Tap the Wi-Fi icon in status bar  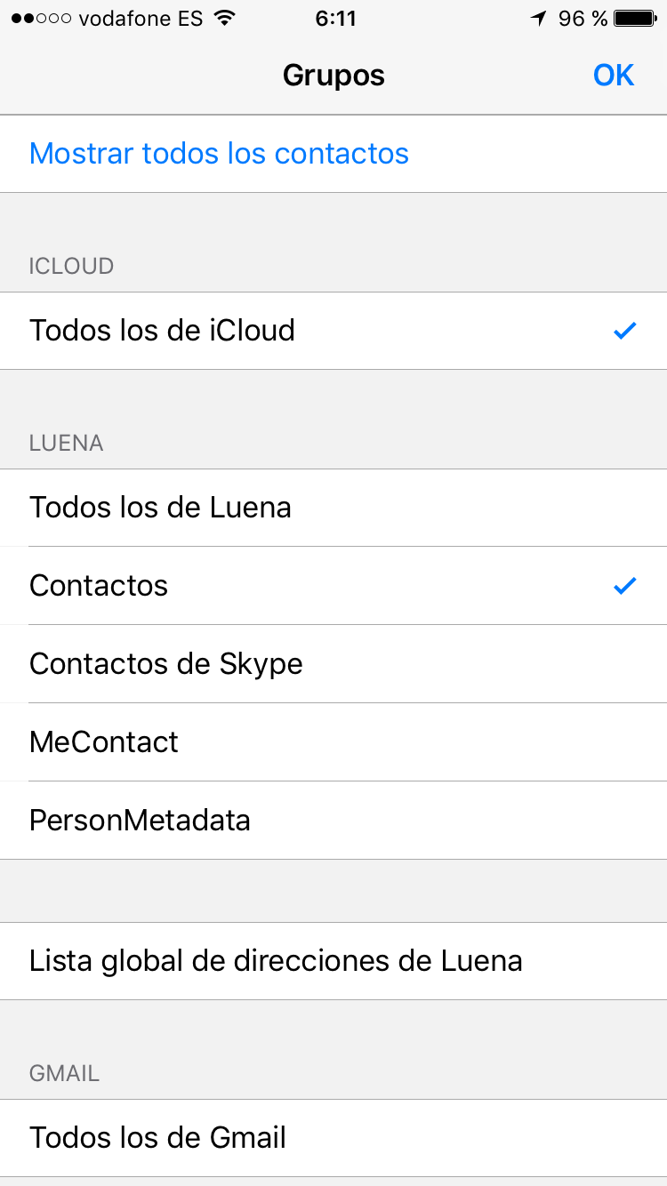[x=225, y=19]
